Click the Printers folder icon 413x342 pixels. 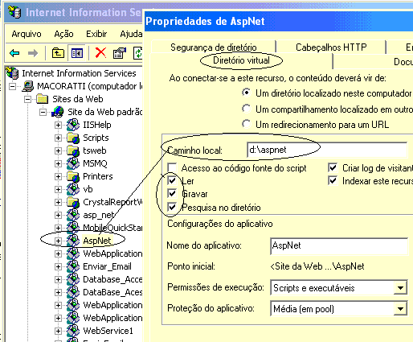click(x=73, y=176)
